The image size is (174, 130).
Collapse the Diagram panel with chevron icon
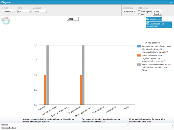click(171, 2)
